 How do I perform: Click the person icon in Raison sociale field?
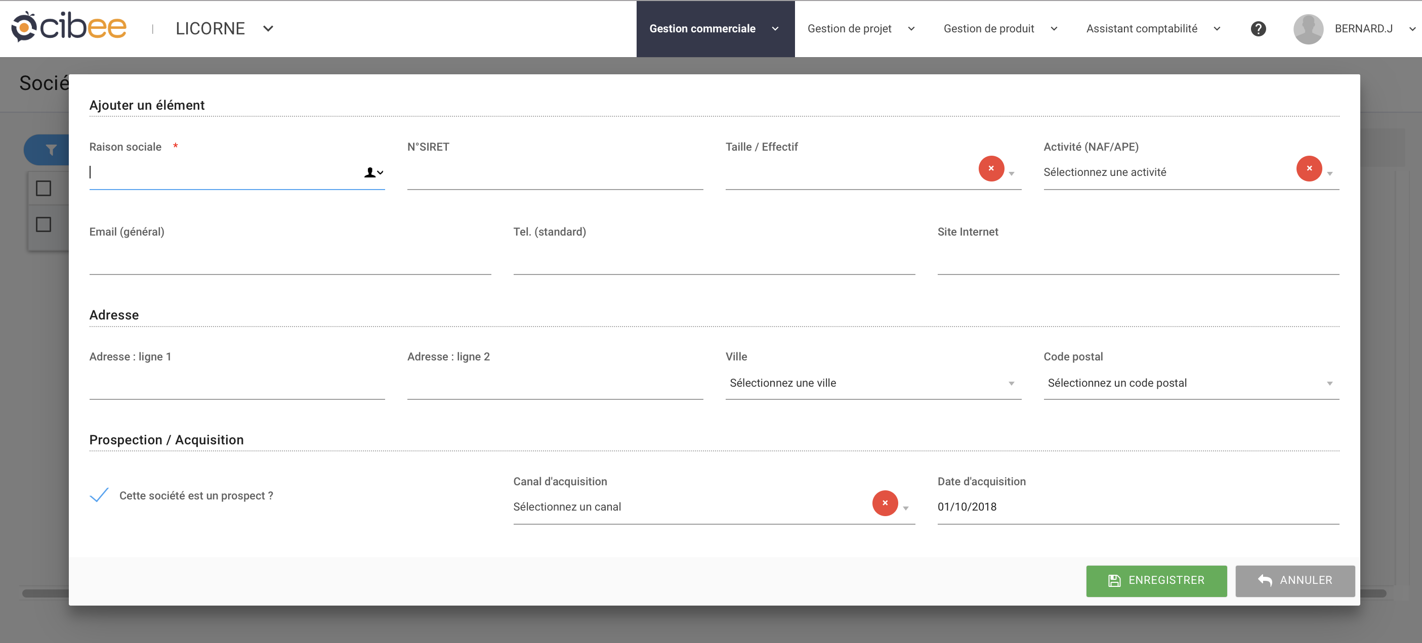coord(371,172)
